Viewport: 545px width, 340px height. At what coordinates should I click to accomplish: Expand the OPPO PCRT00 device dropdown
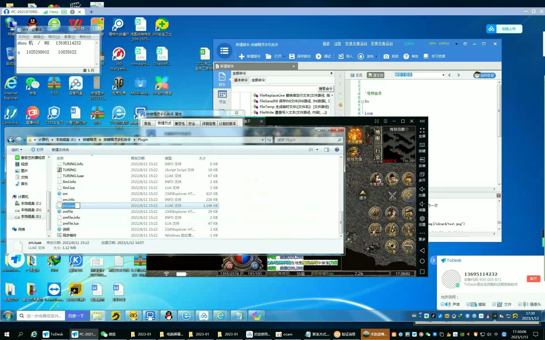[x=456, y=44]
